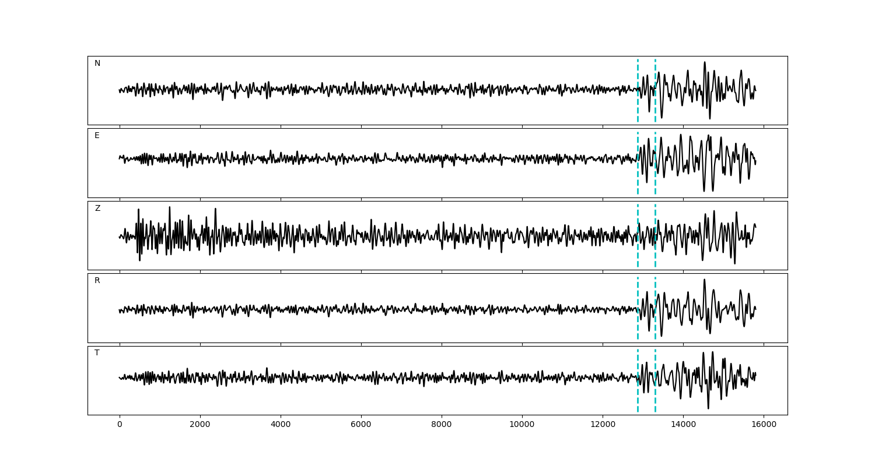875x466 pixels.
Task: Pick the 8000 x-axis tick label
Action: point(442,425)
